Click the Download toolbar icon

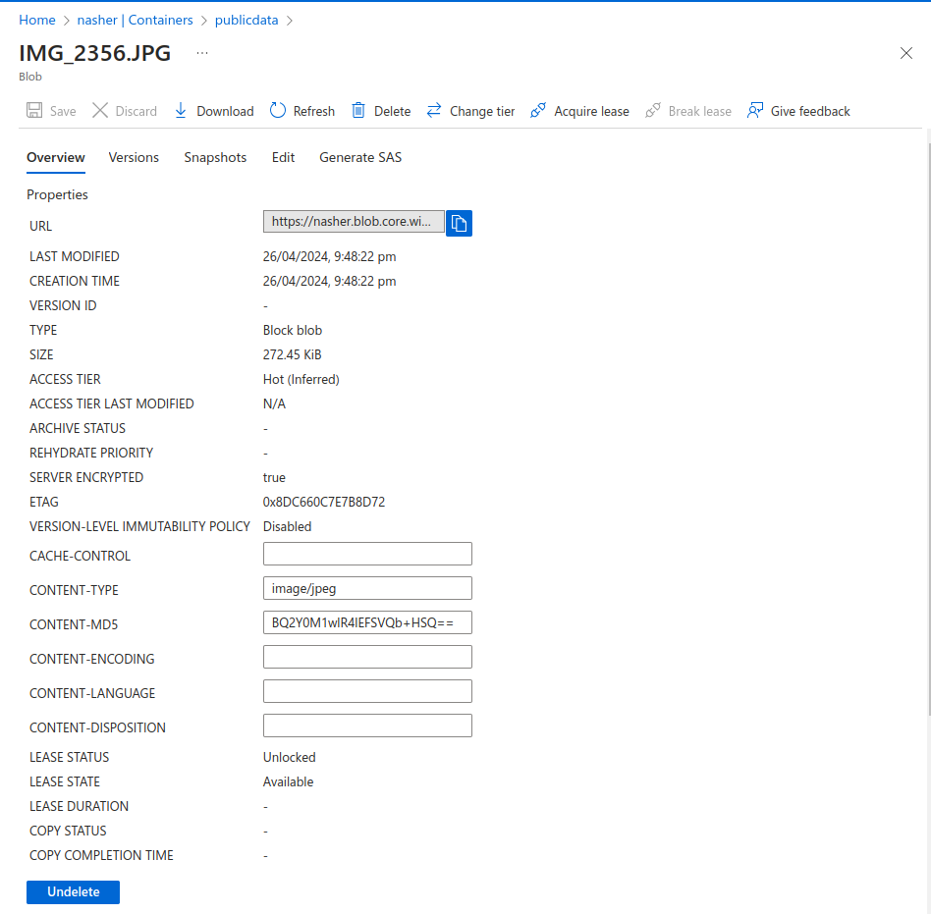[181, 111]
